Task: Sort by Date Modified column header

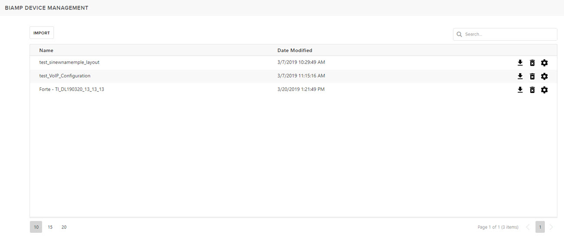Action: point(295,50)
